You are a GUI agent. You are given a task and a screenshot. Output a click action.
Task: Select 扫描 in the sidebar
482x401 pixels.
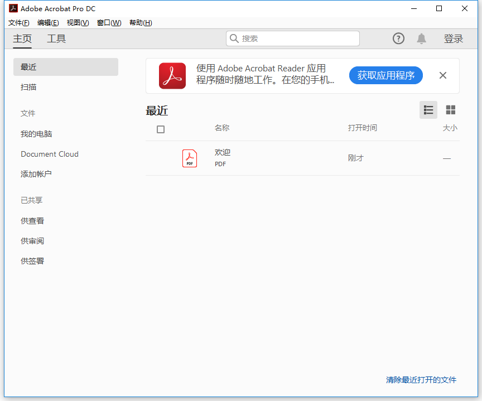(x=28, y=87)
